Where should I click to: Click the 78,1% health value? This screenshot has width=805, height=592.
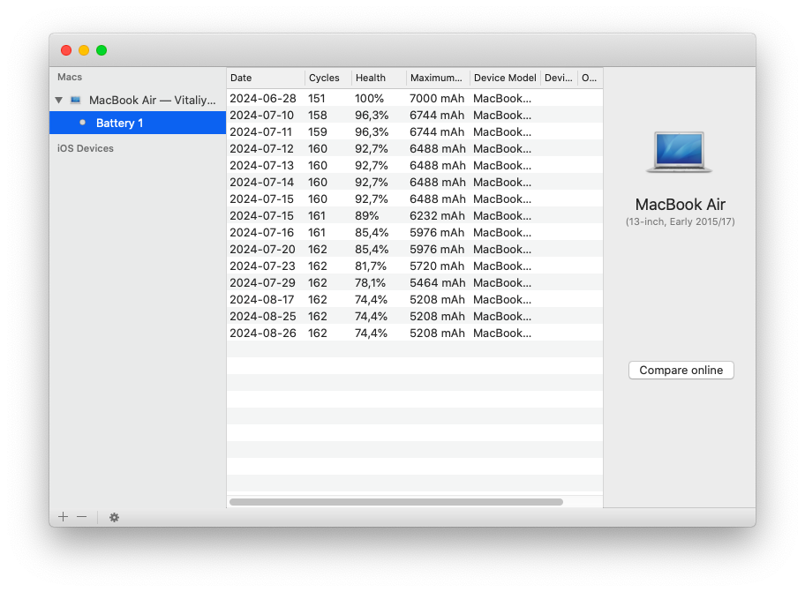click(370, 282)
